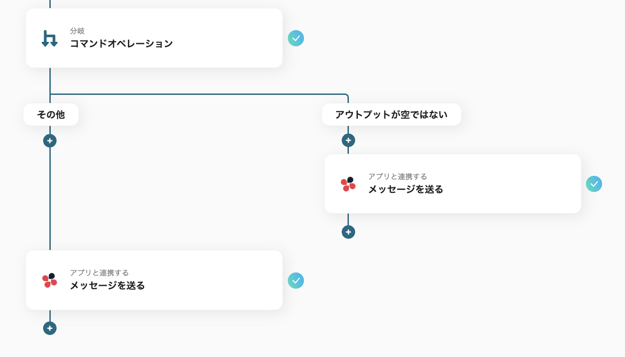Open the その他 branch condition label

coord(51,114)
